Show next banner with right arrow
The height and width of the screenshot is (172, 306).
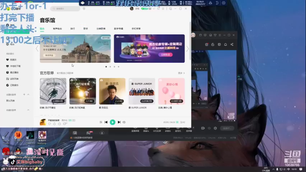tap(187, 49)
